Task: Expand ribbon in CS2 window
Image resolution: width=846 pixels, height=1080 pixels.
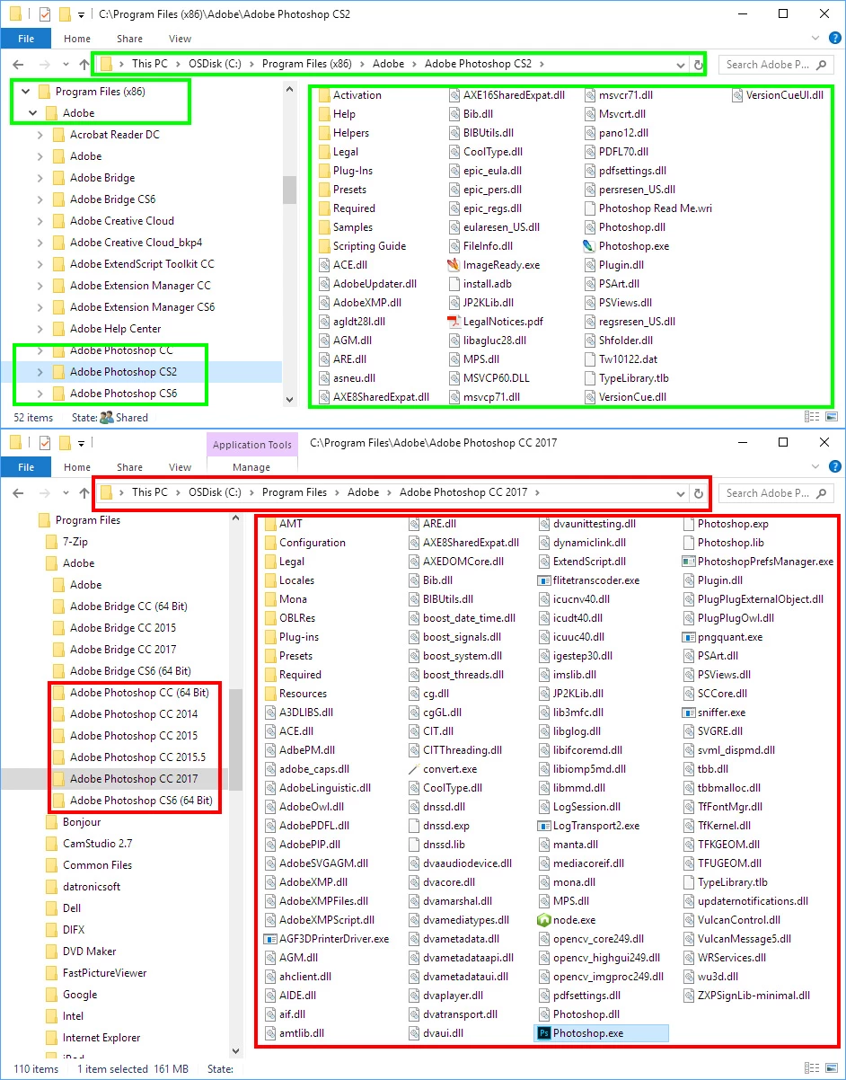Action: point(815,39)
